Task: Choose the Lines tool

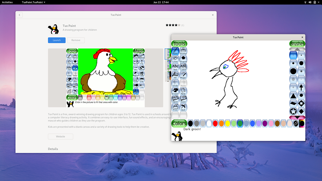Action: [175, 59]
